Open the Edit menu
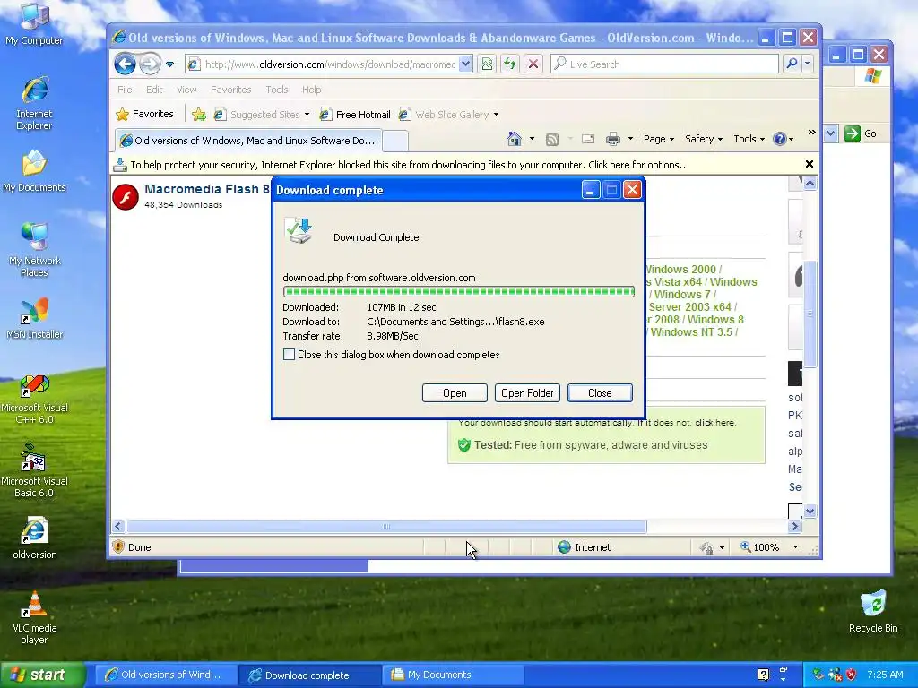The image size is (918, 688). tap(154, 90)
